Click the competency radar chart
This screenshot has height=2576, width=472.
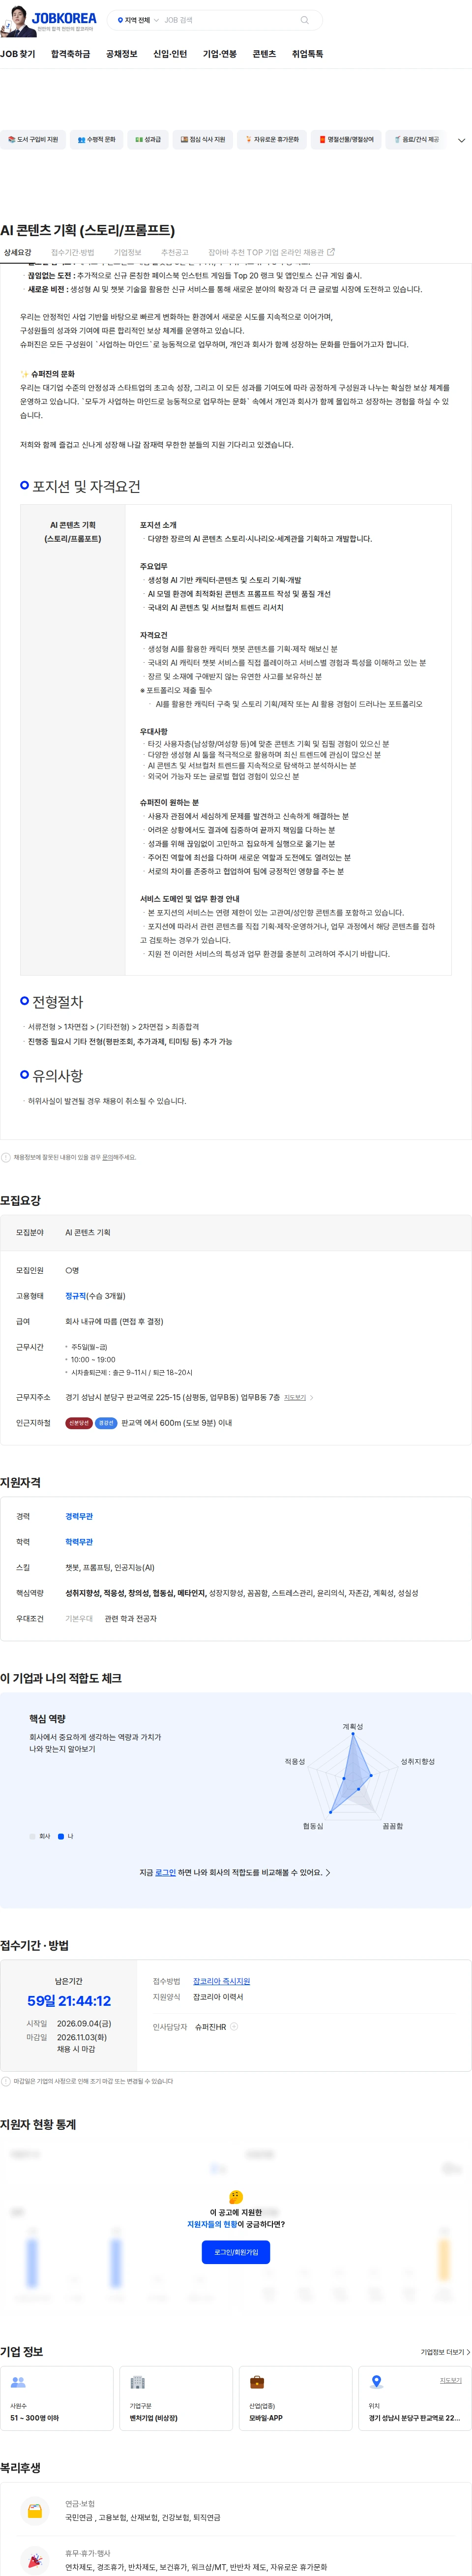coord(352,1776)
